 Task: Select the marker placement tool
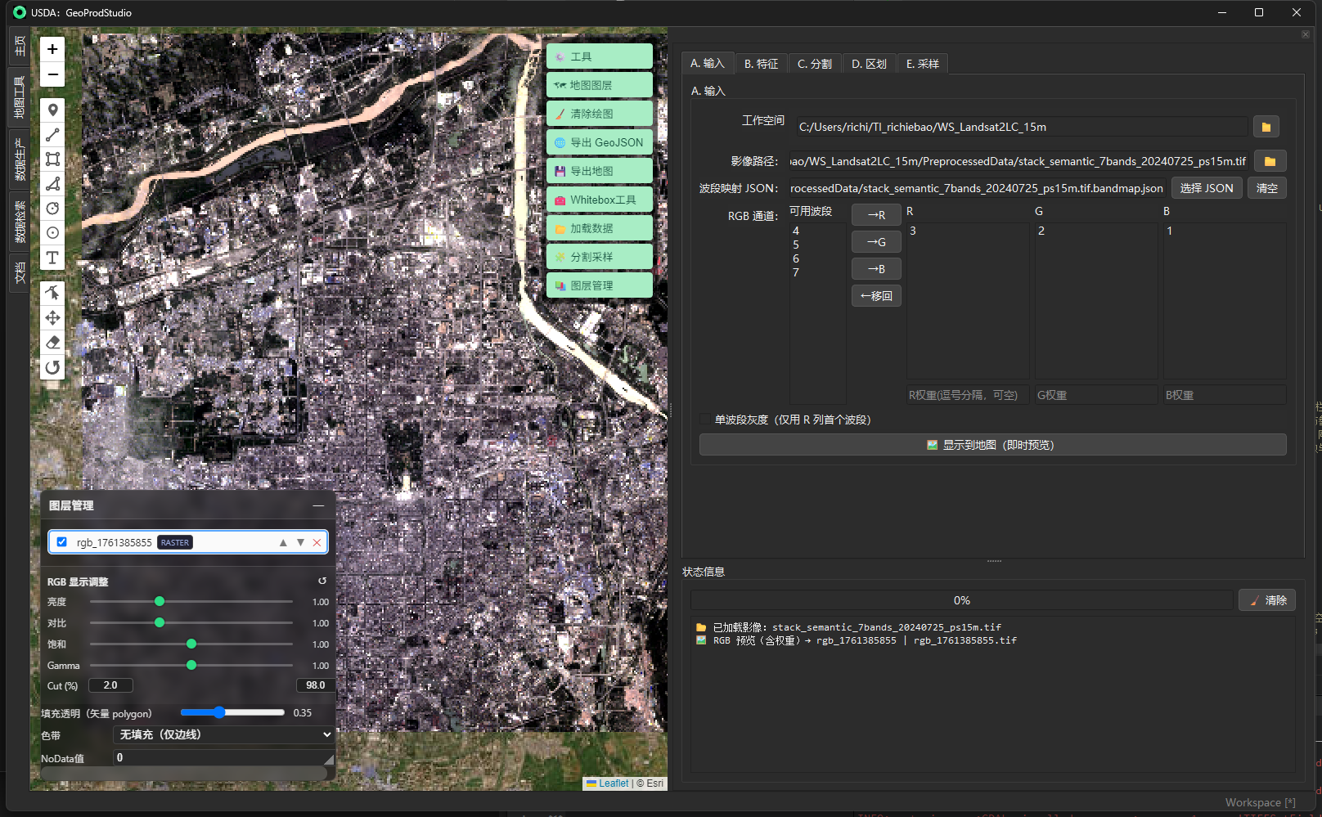pos(52,109)
